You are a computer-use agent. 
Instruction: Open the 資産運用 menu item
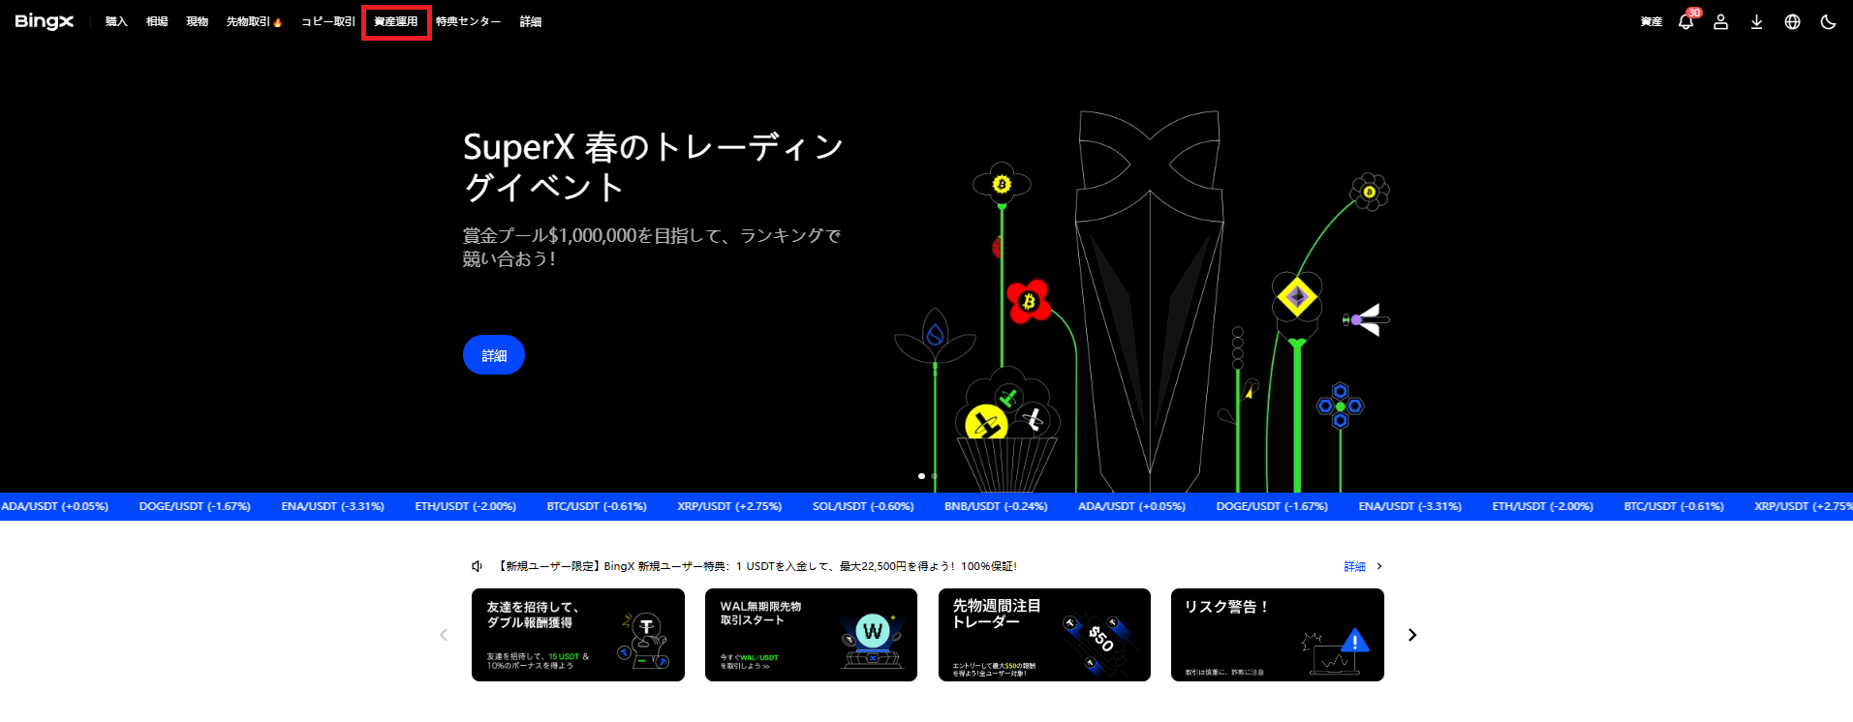(x=396, y=21)
